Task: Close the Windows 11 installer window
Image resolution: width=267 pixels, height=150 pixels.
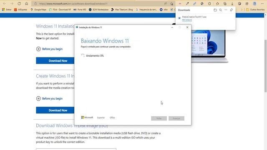Action: tap(187, 27)
